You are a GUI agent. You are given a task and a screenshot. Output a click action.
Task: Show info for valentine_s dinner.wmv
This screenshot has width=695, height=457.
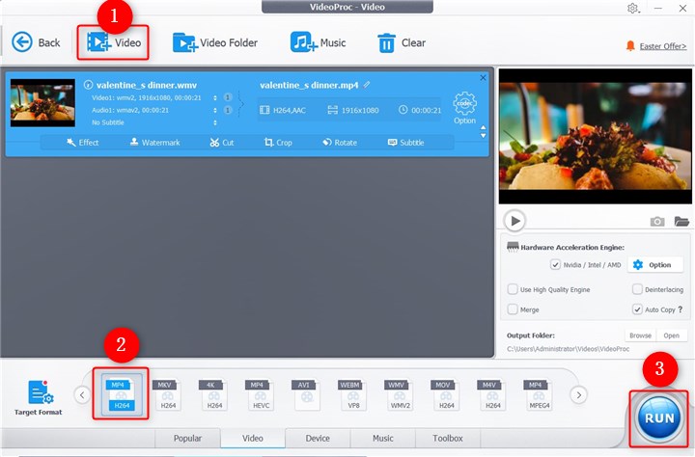point(88,85)
